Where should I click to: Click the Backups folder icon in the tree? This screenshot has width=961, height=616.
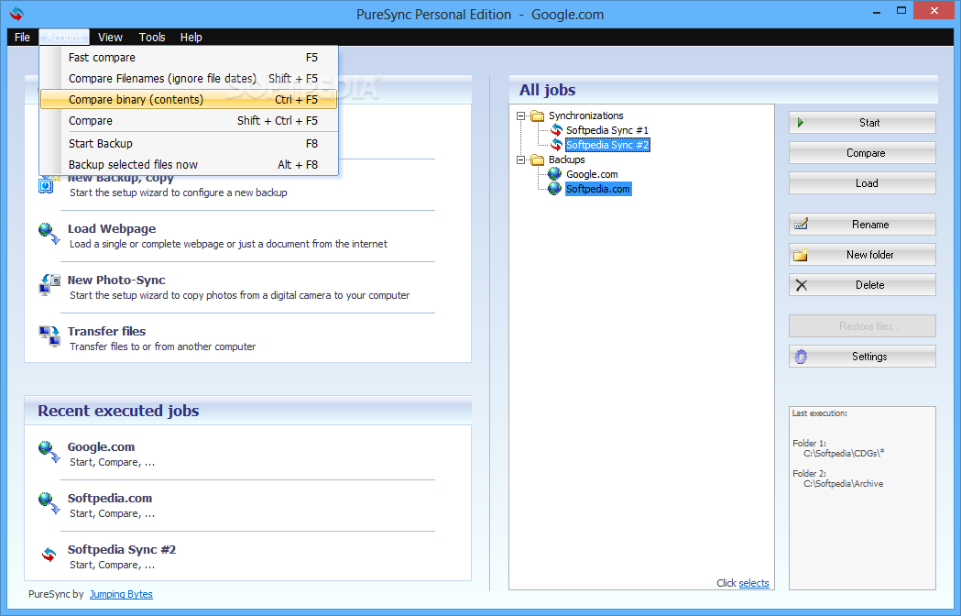[538, 159]
